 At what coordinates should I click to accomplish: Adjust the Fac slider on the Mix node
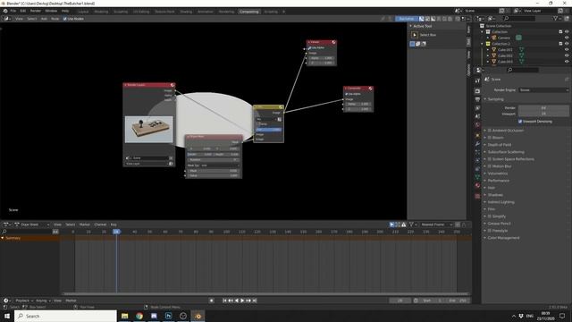point(268,130)
